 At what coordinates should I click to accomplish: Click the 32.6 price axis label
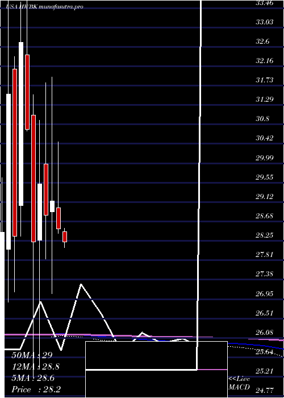point(262,42)
